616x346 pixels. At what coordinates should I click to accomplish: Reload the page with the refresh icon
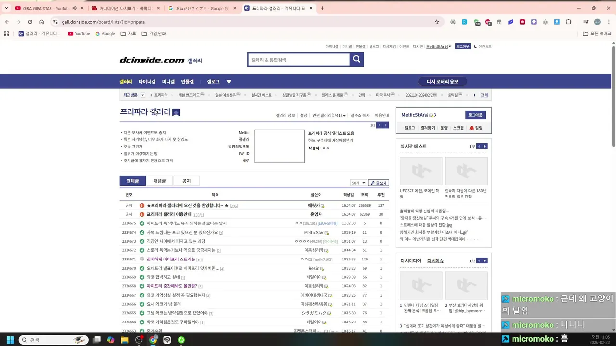[x=30, y=22]
